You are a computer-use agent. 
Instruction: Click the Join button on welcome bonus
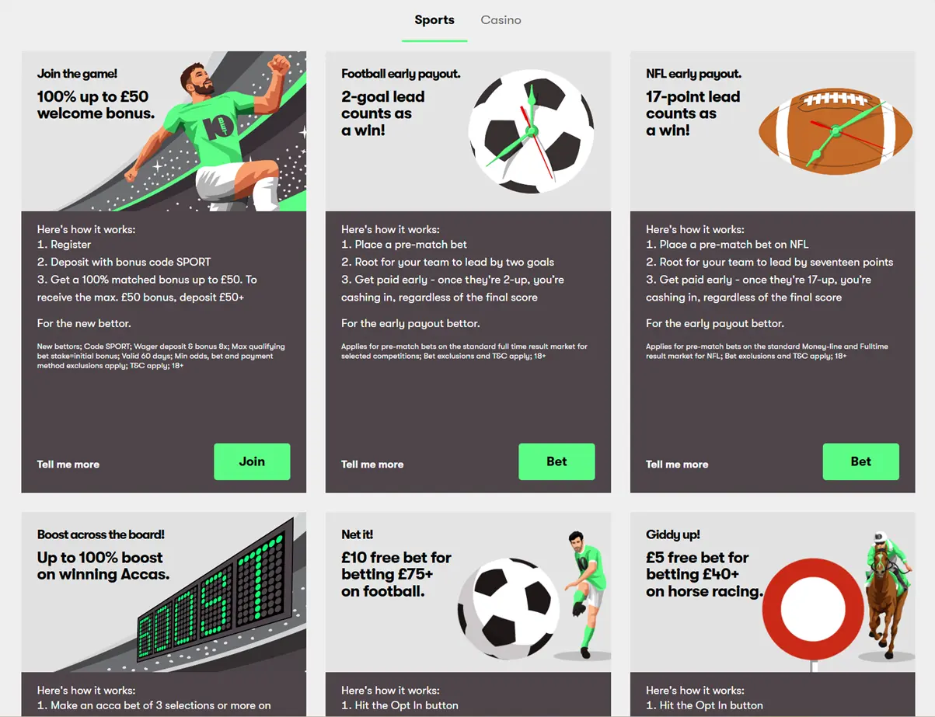pyautogui.click(x=252, y=461)
